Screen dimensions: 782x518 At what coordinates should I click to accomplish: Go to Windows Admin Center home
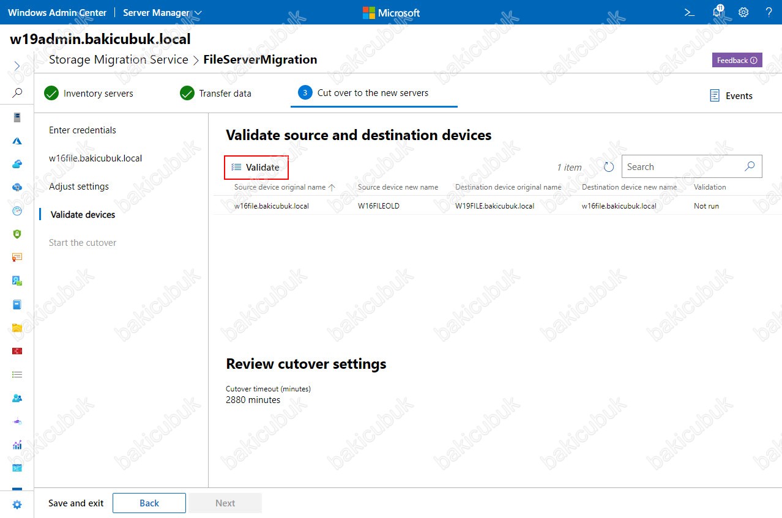click(57, 12)
